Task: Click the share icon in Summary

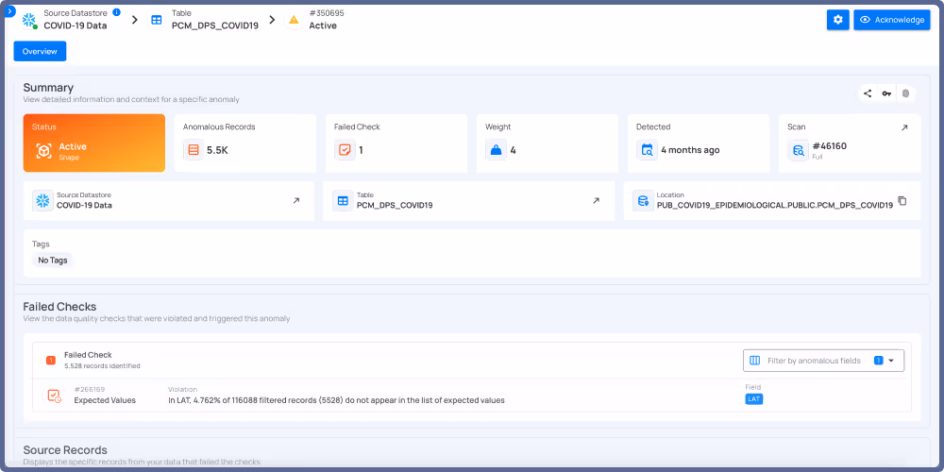Action: point(868,93)
